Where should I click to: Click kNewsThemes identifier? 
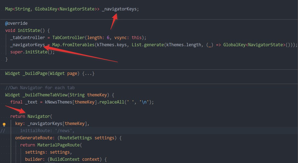59,102
